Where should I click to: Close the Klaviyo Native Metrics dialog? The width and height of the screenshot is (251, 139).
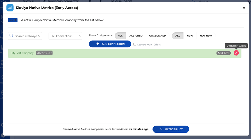[244, 8]
